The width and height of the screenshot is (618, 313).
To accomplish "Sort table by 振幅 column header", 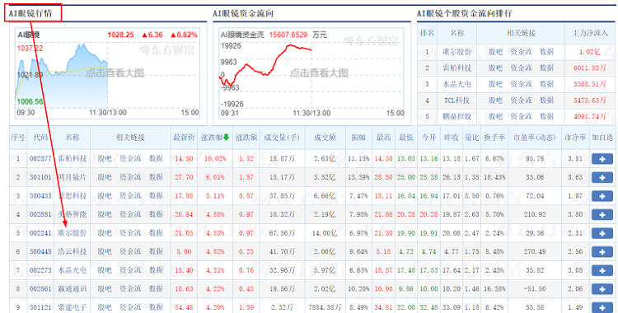I will point(358,138).
